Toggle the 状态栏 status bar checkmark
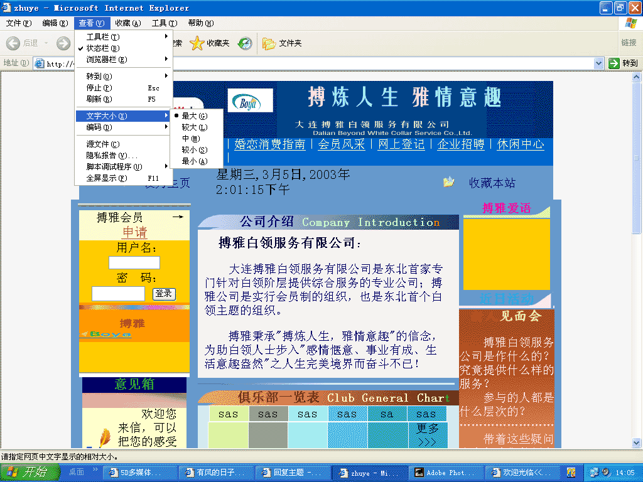This screenshot has width=643, height=482. [x=103, y=48]
